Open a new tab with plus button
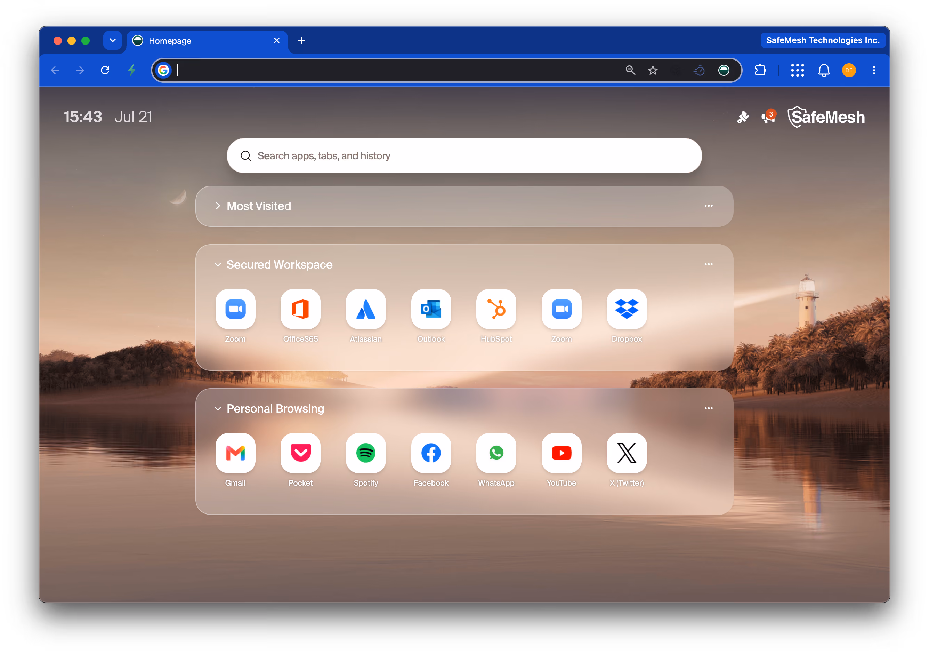The width and height of the screenshot is (929, 654). pyautogui.click(x=301, y=40)
